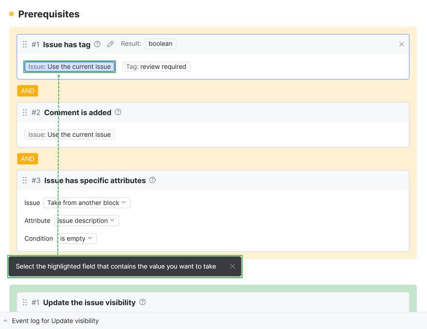This screenshot has height=329, width=427.
Task: Click drag handle of Comment is added block
Action: click(25, 112)
